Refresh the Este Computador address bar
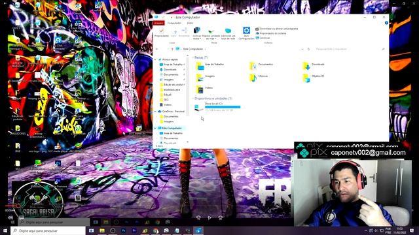Image resolution: width=419 pixels, height=235 pixels. tap(308, 49)
